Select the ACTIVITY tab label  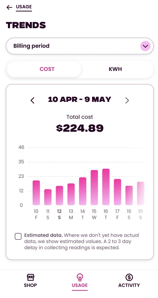point(129,285)
